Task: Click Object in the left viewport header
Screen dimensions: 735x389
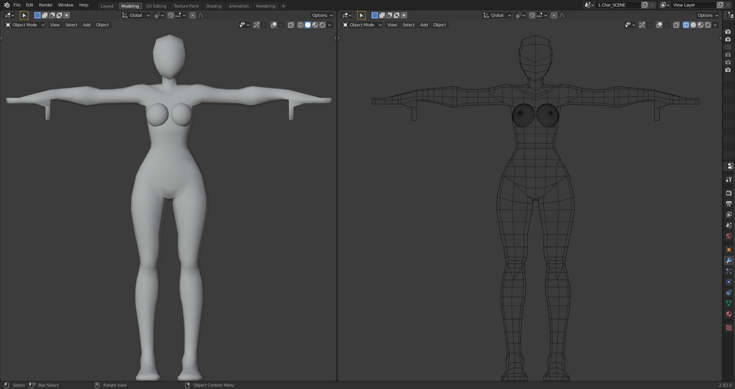Action: [102, 25]
